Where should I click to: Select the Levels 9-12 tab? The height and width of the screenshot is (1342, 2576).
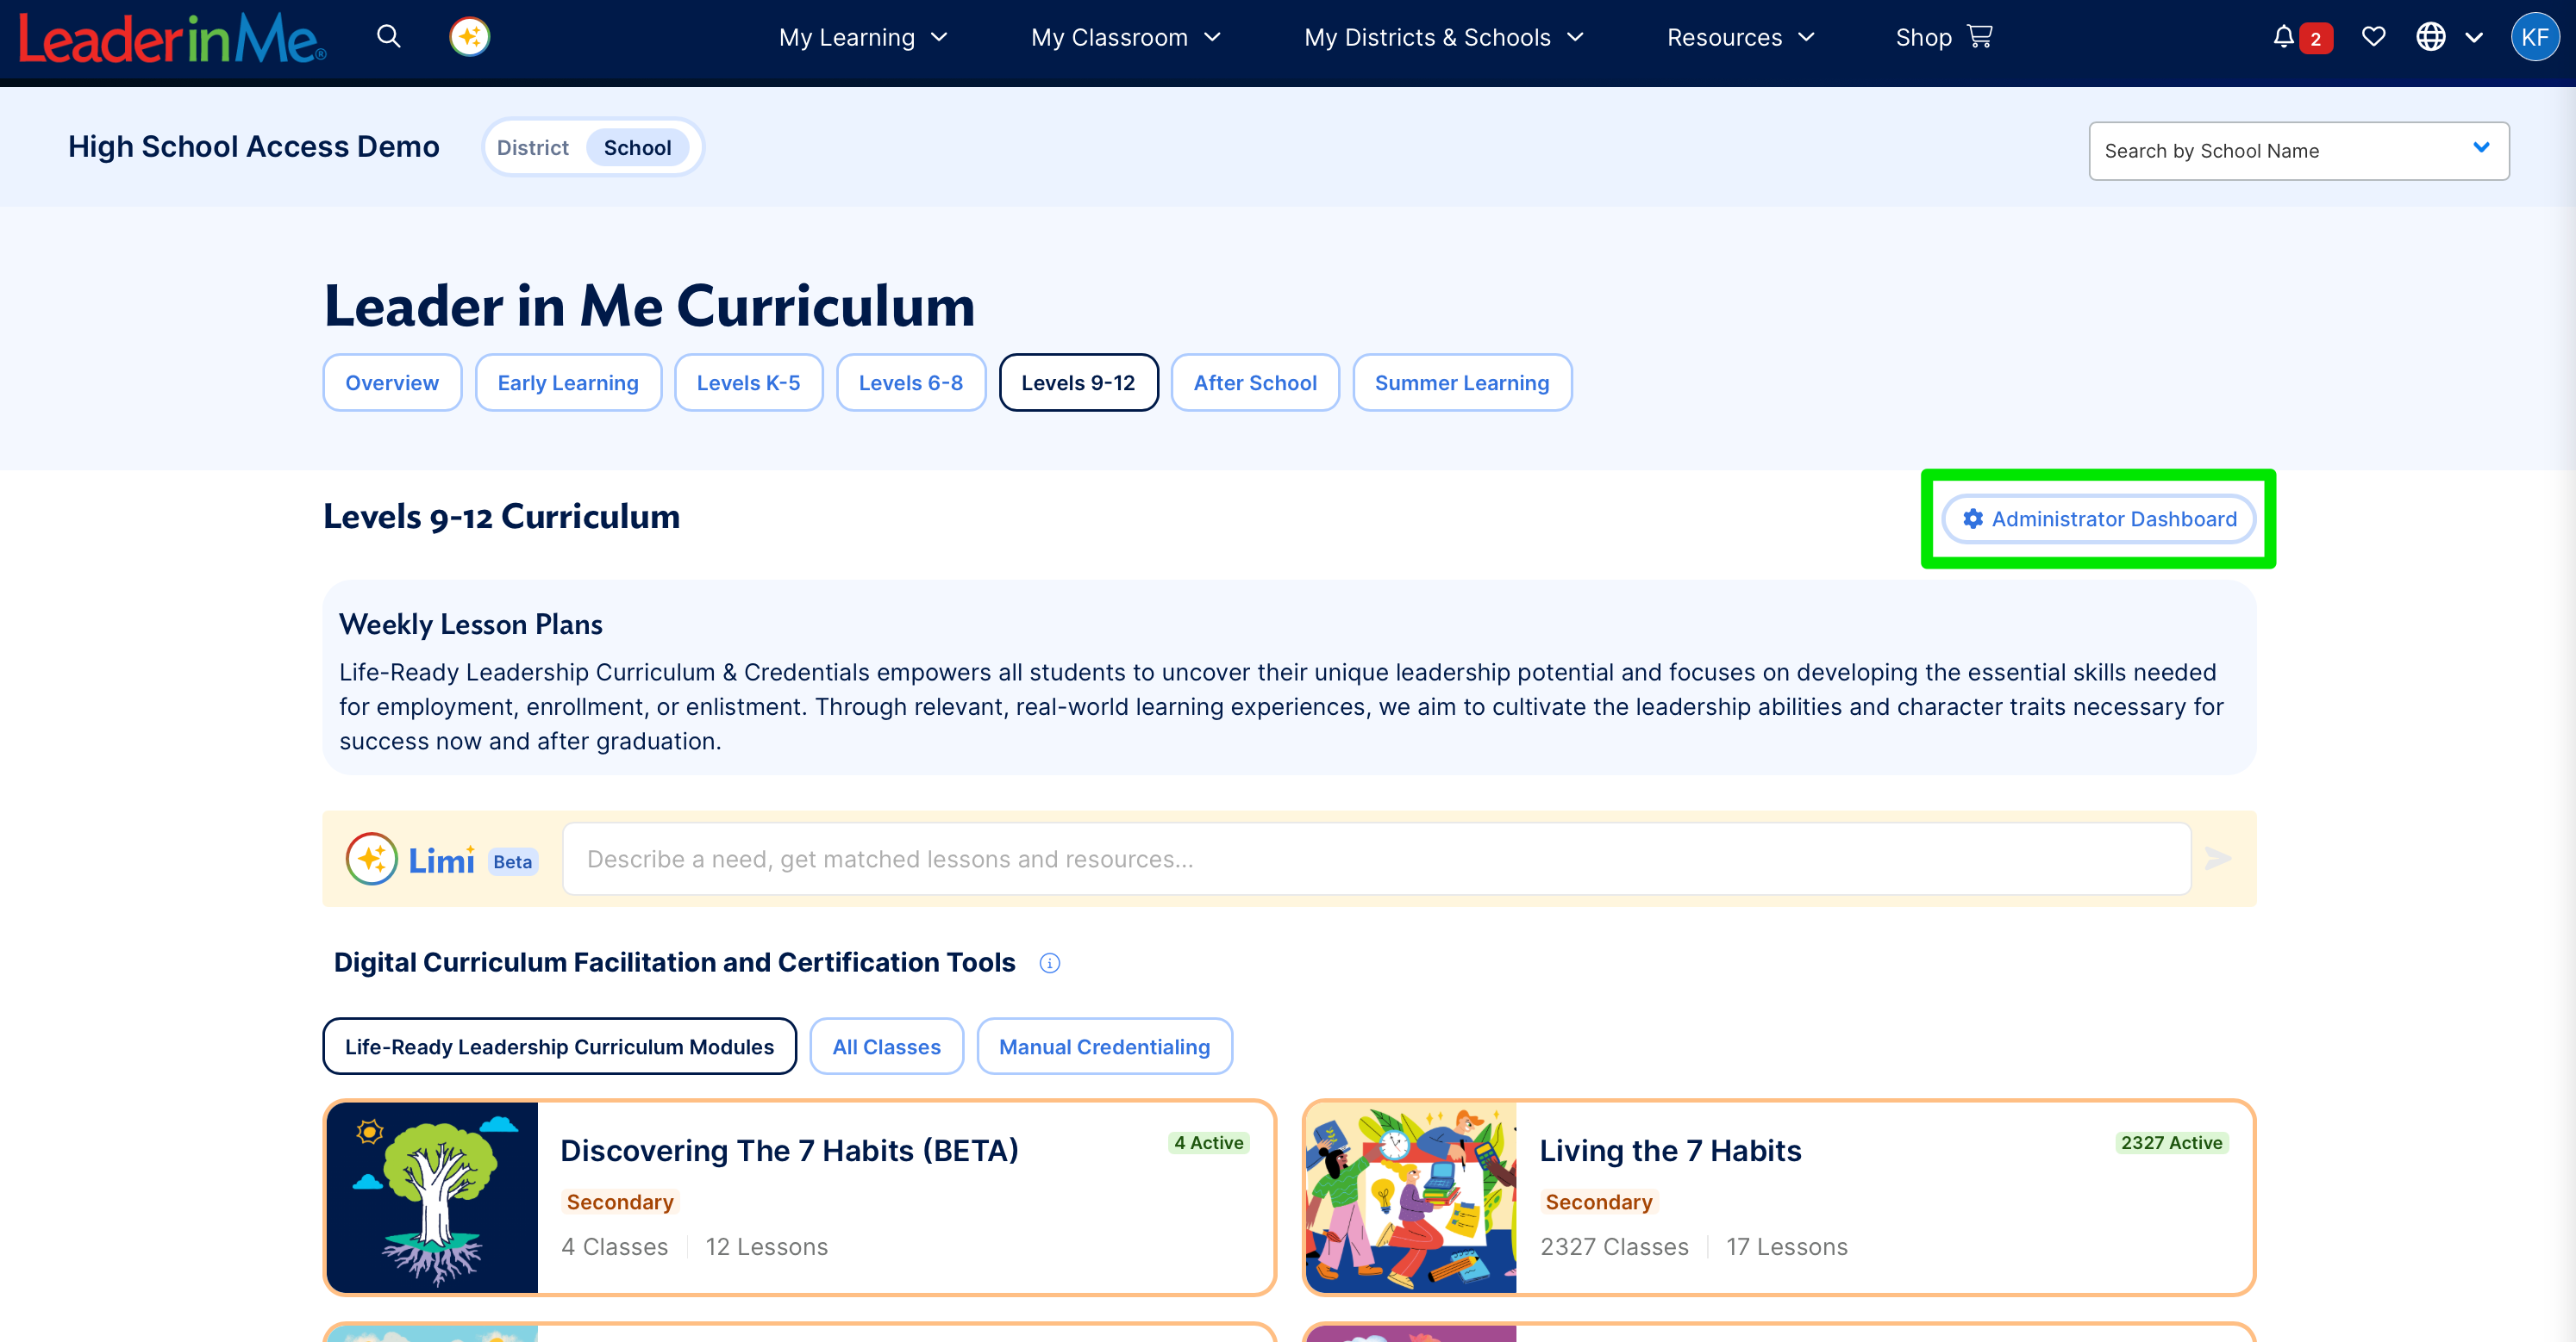(x=1078, y=382)
